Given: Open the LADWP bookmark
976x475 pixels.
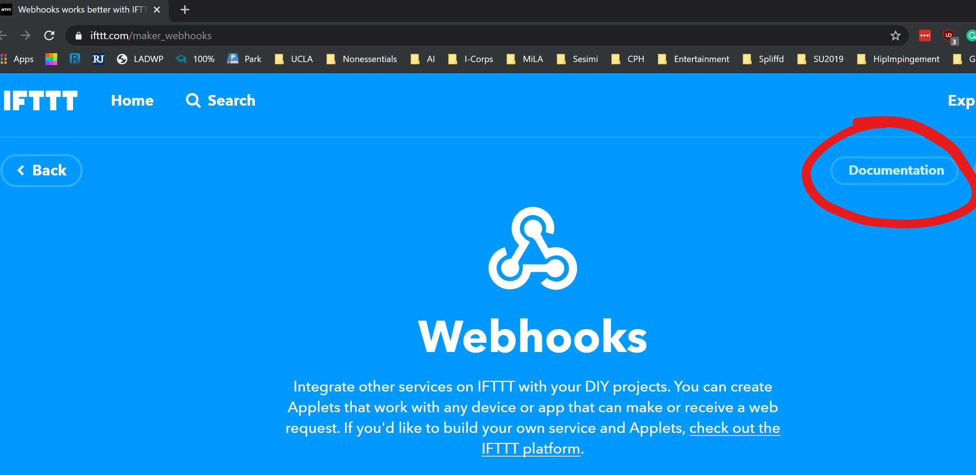Looking at the screenshot, I should pos(140,59).
